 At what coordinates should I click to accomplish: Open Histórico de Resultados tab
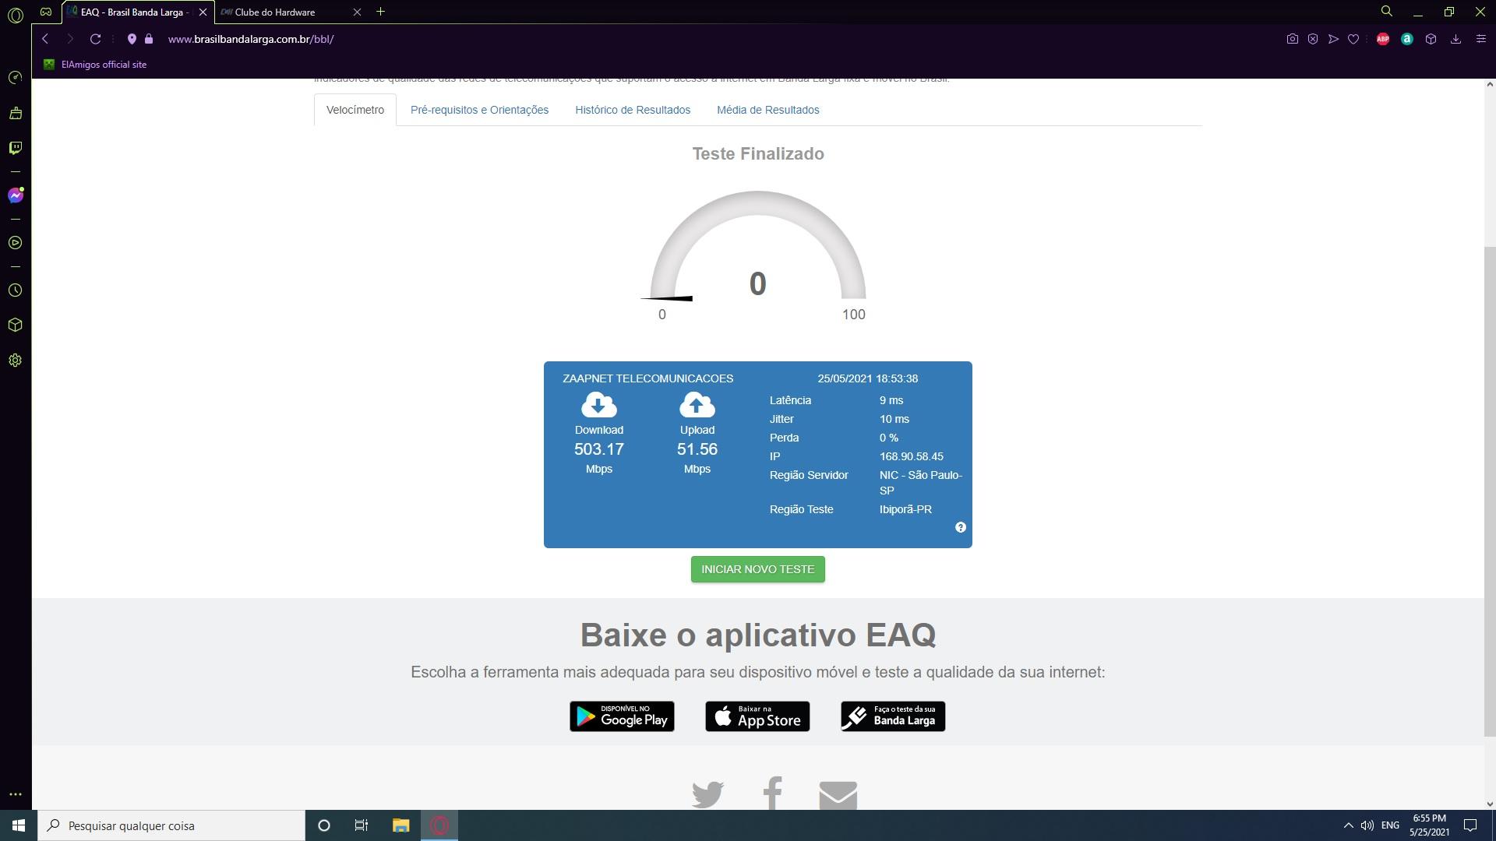coord(633,110)
